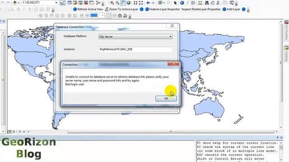The image size is (289, 162).
Task: Open the Find binoculars tool
Action: 207,3
